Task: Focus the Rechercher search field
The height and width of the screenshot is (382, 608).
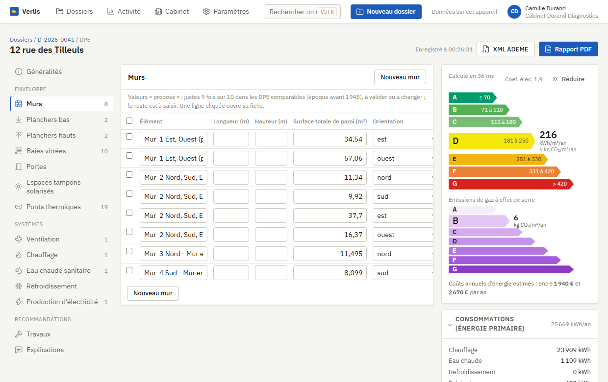Action: point(303,12)
